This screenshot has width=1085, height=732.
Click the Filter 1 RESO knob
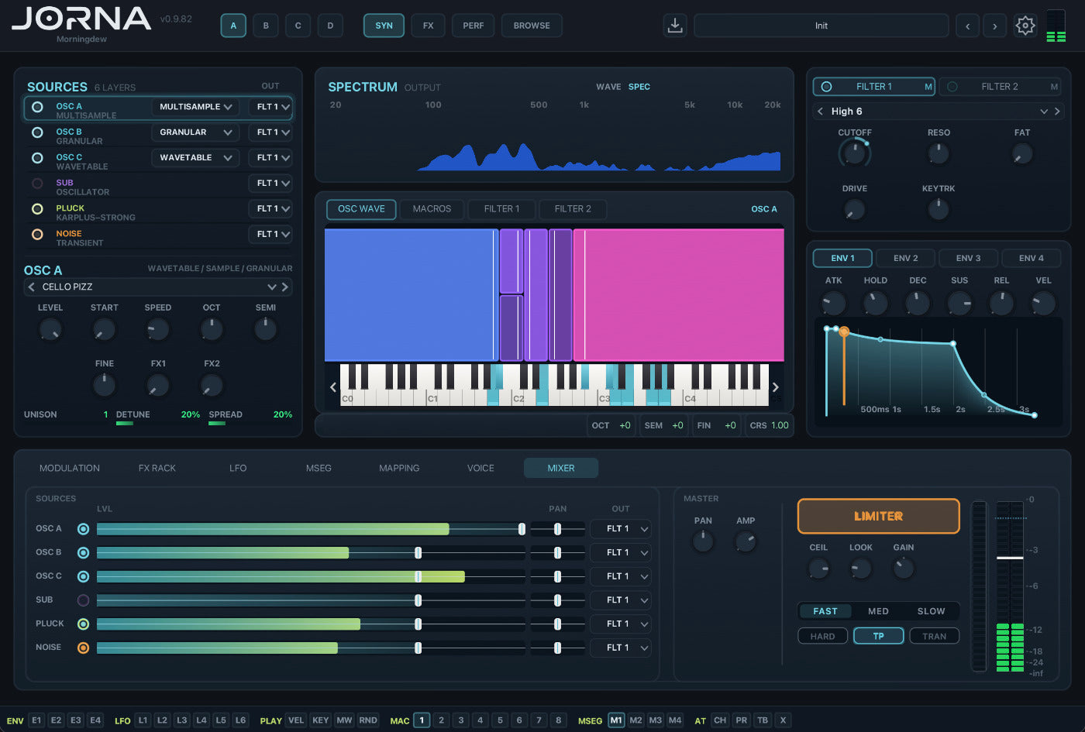point(939,153)
